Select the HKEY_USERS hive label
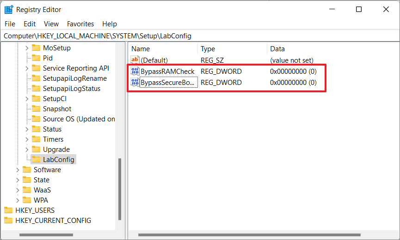 [35, 210]
